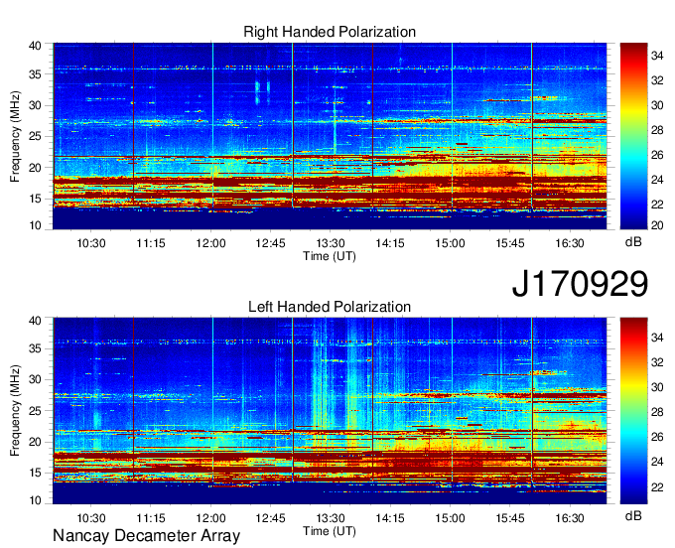Click the 15 MHz tick on Left Handed plot
Viewport: 675px width, 548px height.
[x=35, y=474]
